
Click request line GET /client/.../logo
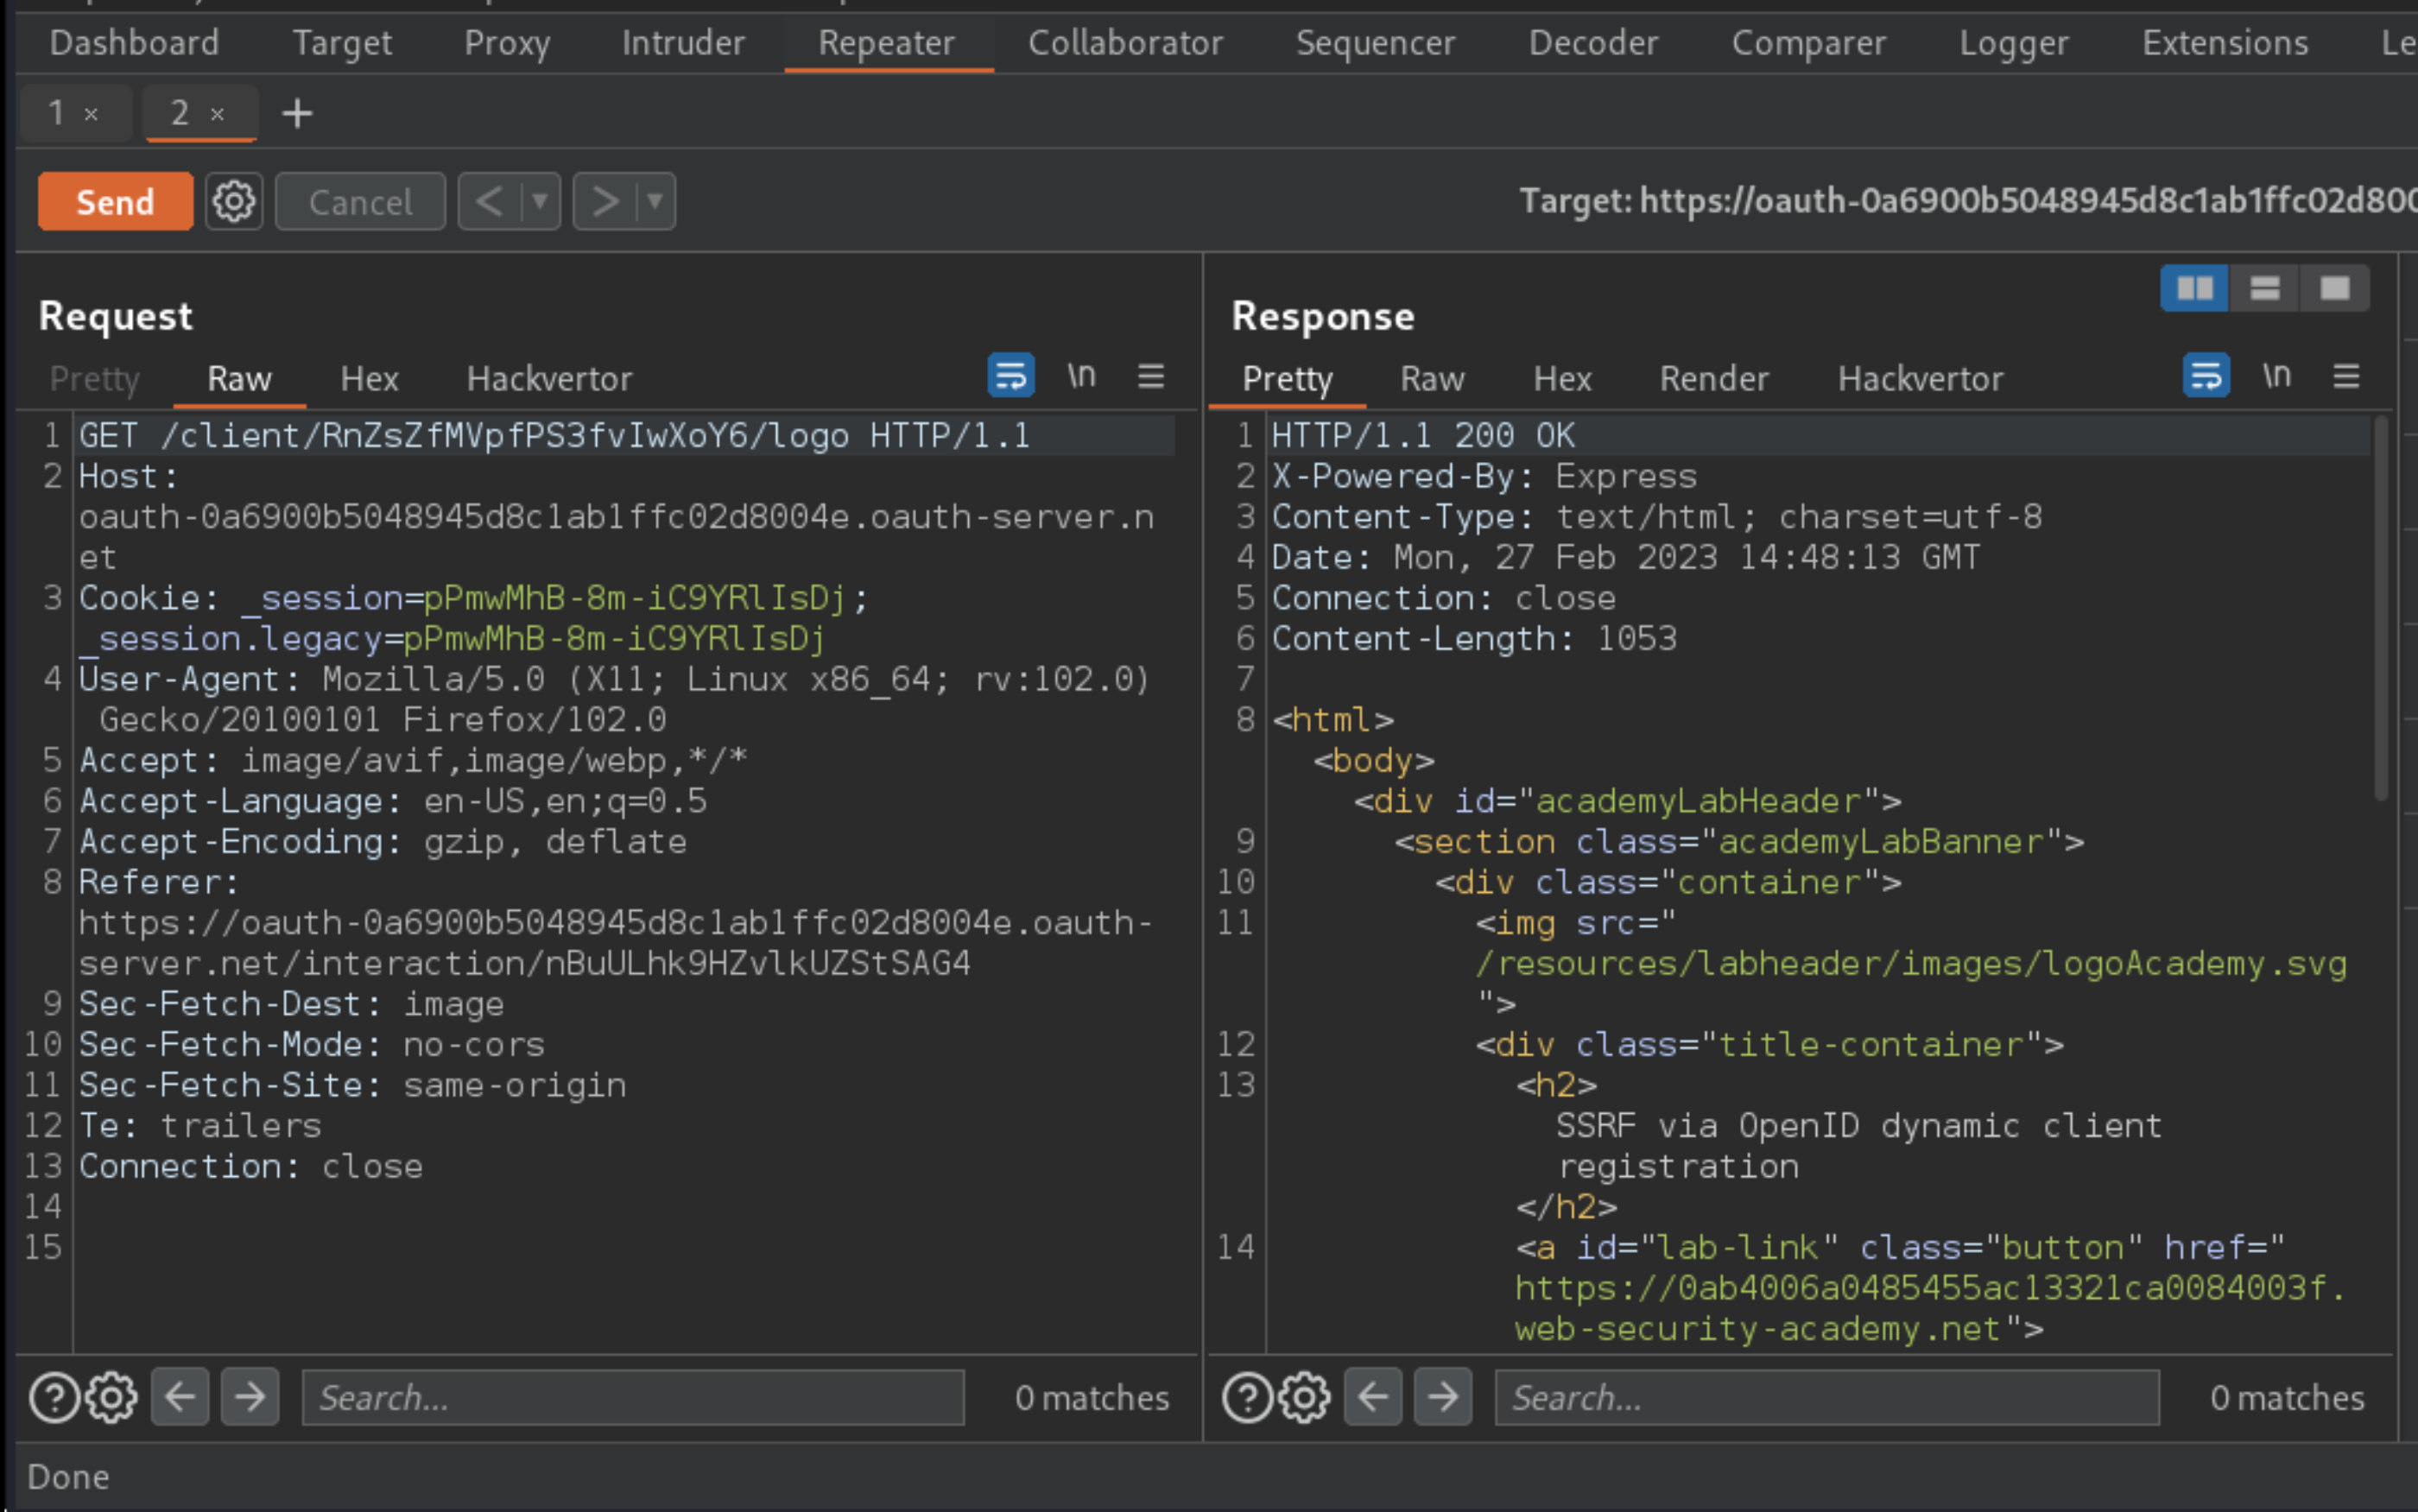[555, 436]
